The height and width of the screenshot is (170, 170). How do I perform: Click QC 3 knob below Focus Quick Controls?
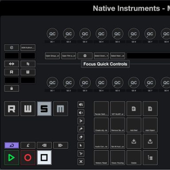(85, 83)
